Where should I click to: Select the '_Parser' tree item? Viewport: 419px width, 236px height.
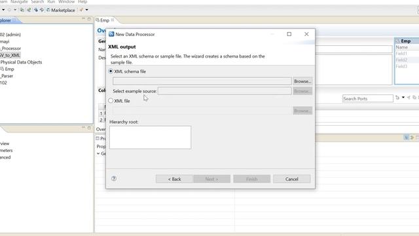pos(7,76)
